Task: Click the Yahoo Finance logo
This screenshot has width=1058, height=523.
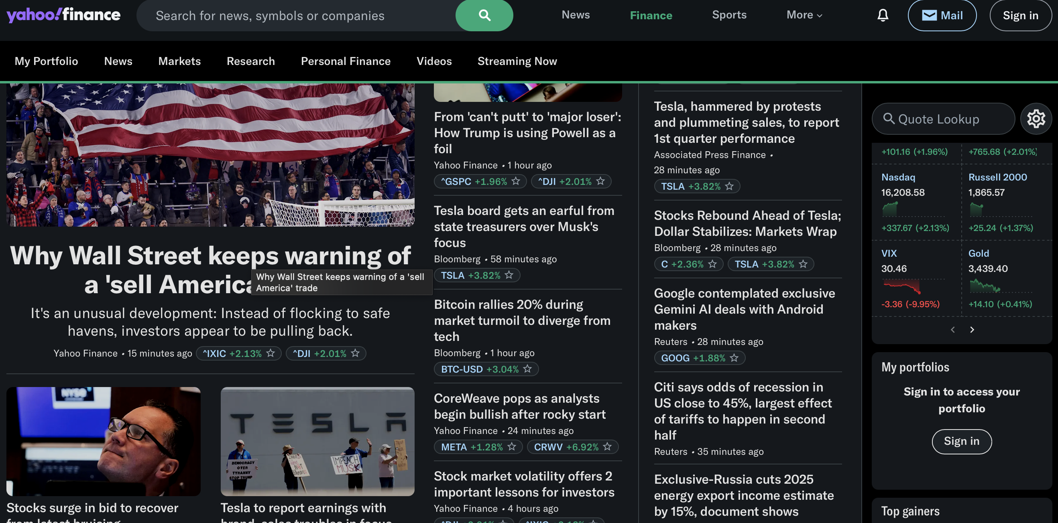Action: [64, 15]
